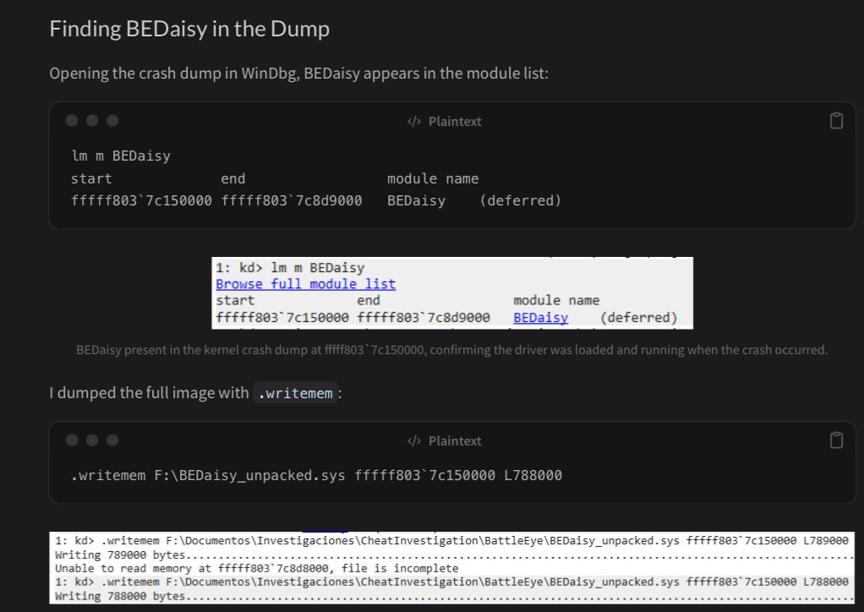Screen dimensions: 864x612
Task: Select the second code block's Plaintext label
Action: (x=455, y=441)
